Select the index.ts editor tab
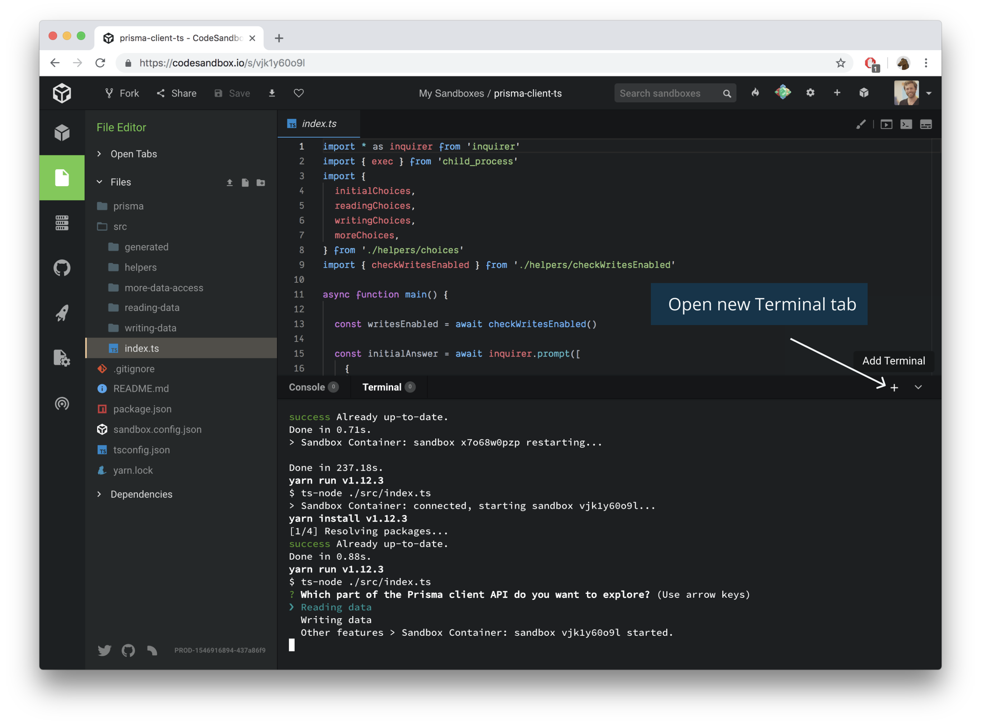The width and height of the screenshot is (981, 724). click(319, 124)
